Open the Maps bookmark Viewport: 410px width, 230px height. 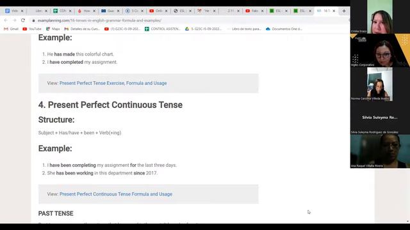click(x=53, y=29)
